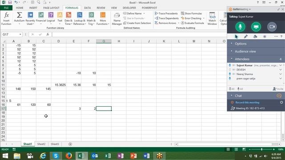Open the More Functions menu

pos(103,19)
